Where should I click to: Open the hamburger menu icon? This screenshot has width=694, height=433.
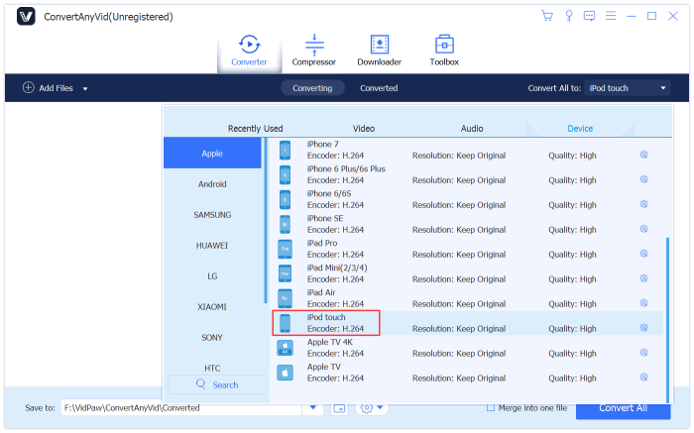[611, 16]
